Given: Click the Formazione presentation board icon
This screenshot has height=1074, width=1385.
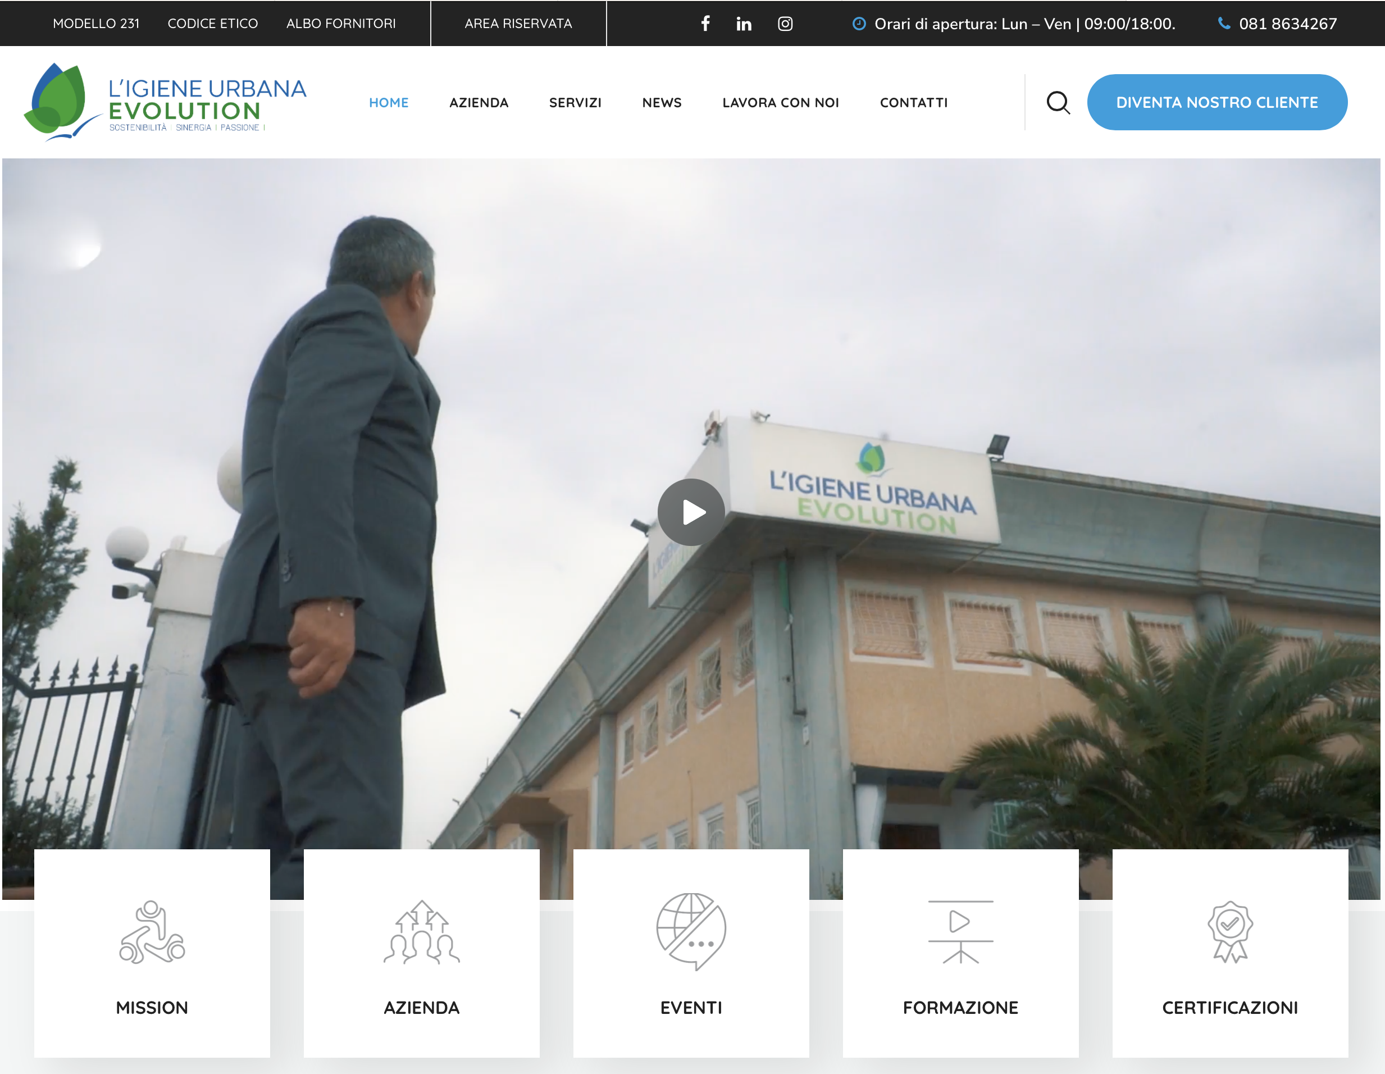Looking at the screenshot, I should (960, 932).
